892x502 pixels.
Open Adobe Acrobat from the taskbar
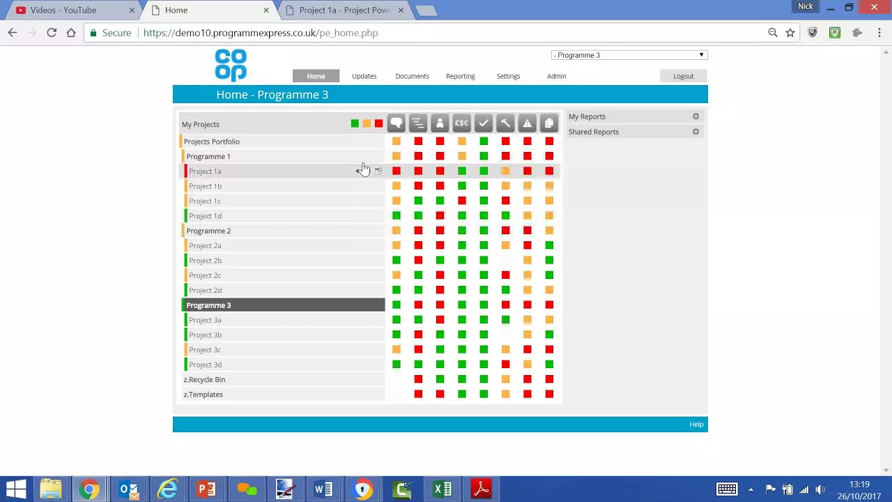pyautogui.click(x=482, y=489)
